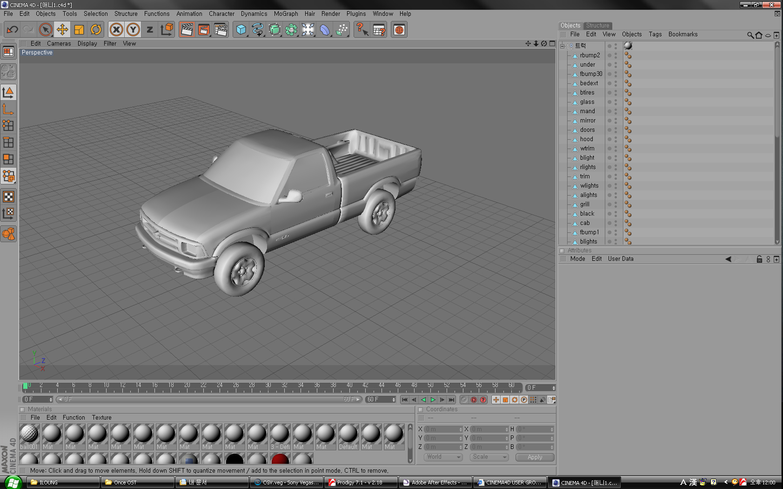Toggle the Attributes panel checkbox
This screenshot has width=783, height=489.
[x=562, y=251]
